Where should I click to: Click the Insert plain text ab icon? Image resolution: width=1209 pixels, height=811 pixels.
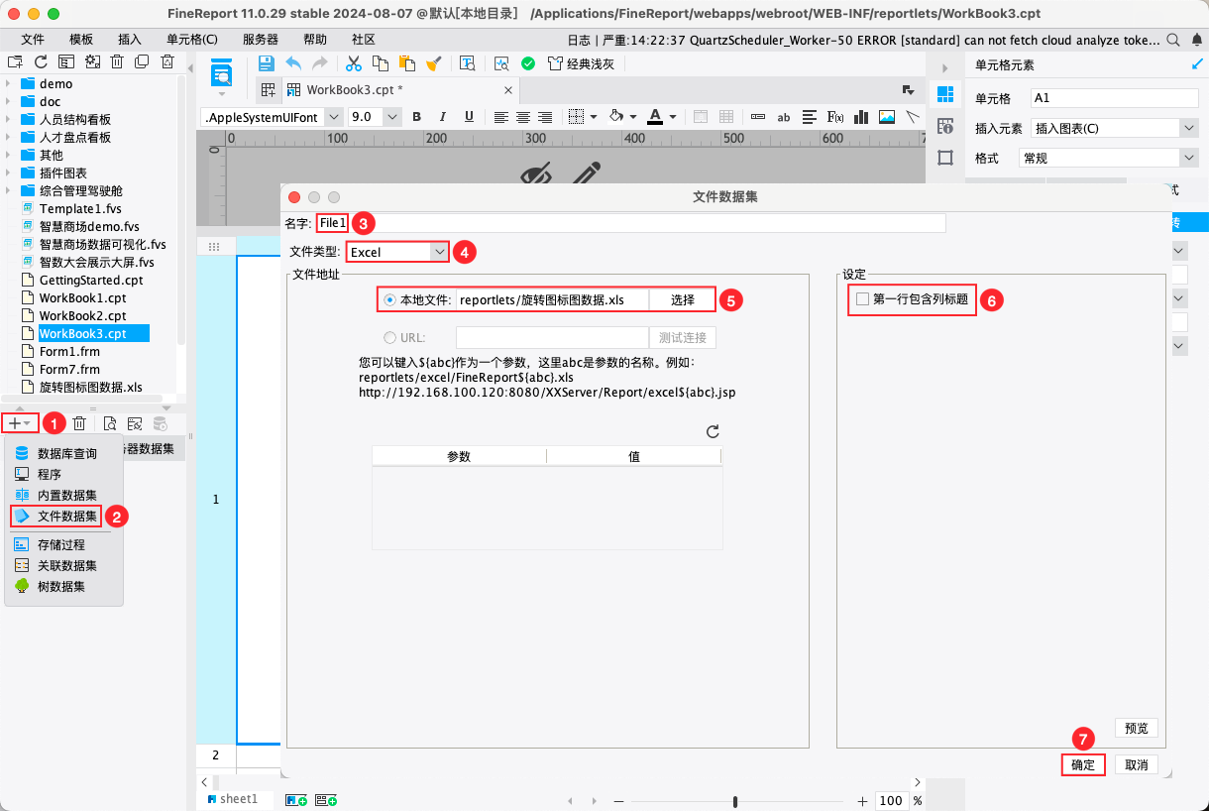(x=784, y=116)
